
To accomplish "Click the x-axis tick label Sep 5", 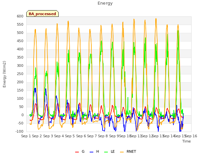I will [x=70, y=136].
